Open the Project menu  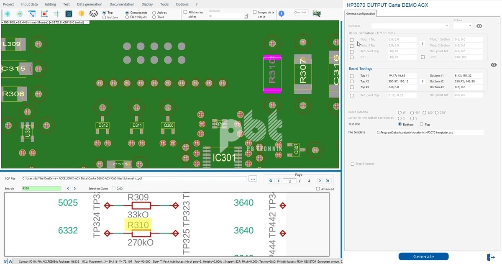click(x=8, y=4)
